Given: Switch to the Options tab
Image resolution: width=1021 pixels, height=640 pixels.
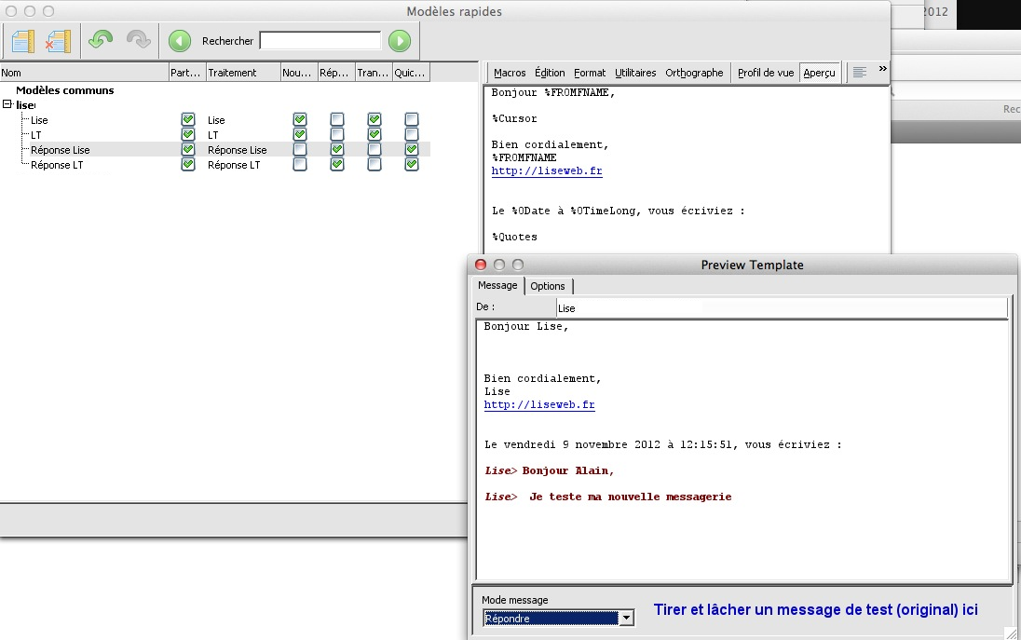Looking at the screenshot, I should (548, 286).
